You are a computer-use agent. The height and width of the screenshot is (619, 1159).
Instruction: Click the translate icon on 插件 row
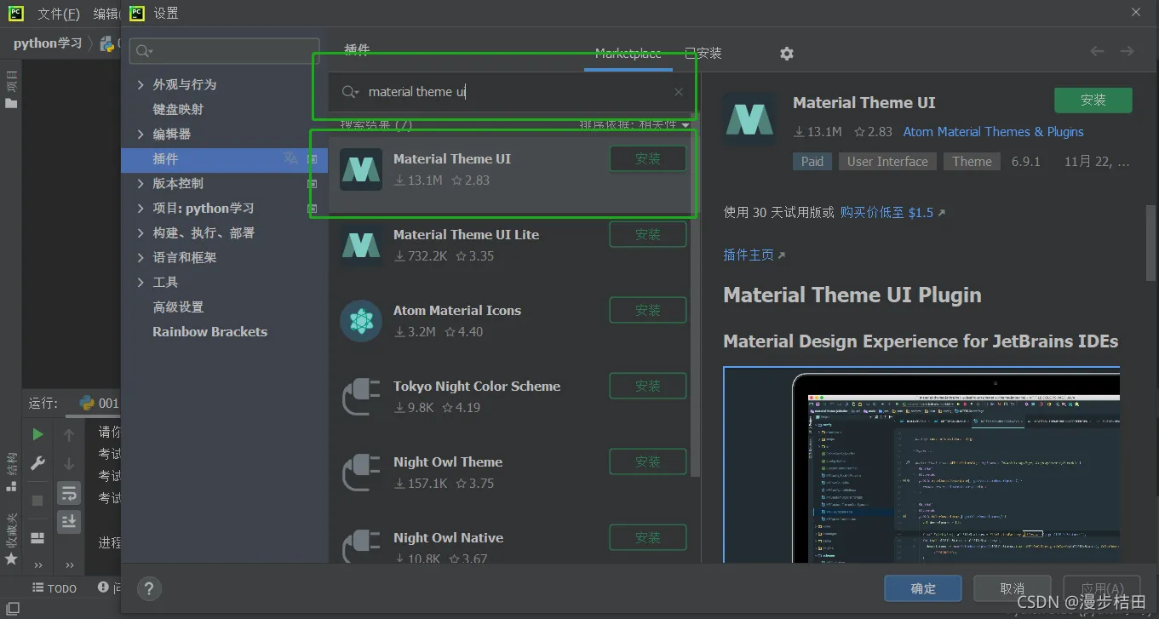click(x=291, y=158)
